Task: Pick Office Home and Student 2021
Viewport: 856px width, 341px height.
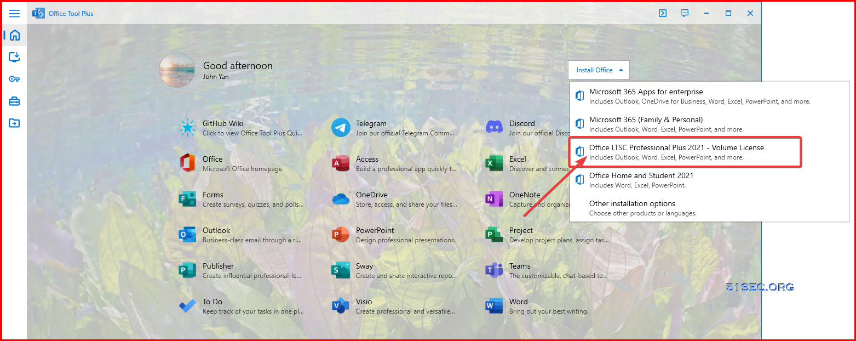Action: pos(709,180)
